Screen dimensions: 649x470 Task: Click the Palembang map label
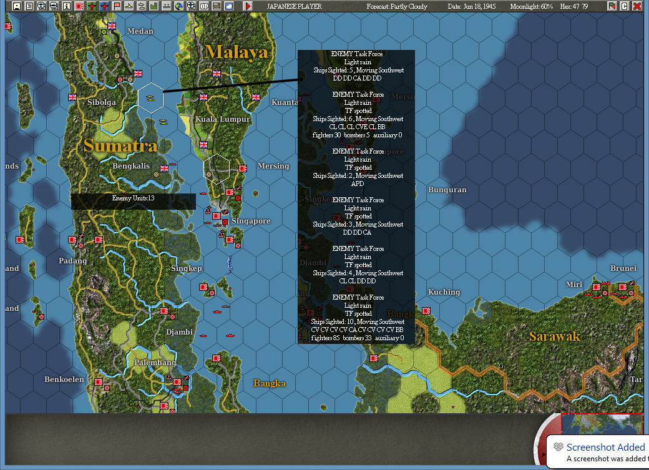click(x=155, y=363)
